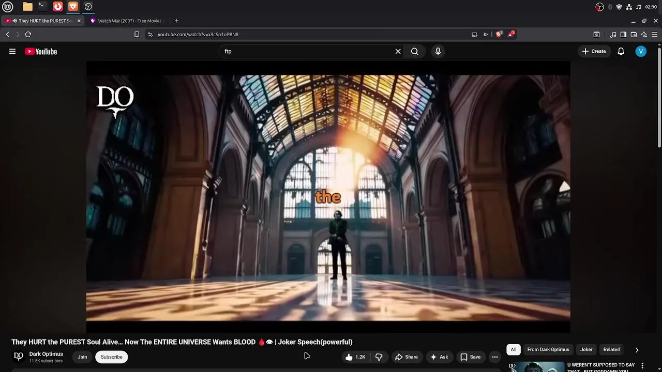Go to the YouTube home logo

pos(41,51)
